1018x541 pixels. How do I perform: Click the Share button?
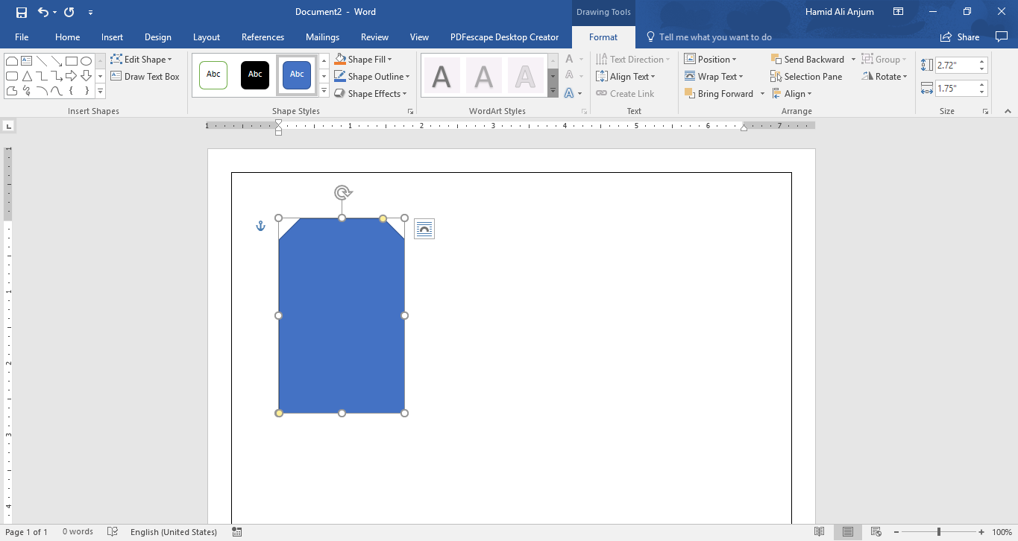(x=960, y=37)
